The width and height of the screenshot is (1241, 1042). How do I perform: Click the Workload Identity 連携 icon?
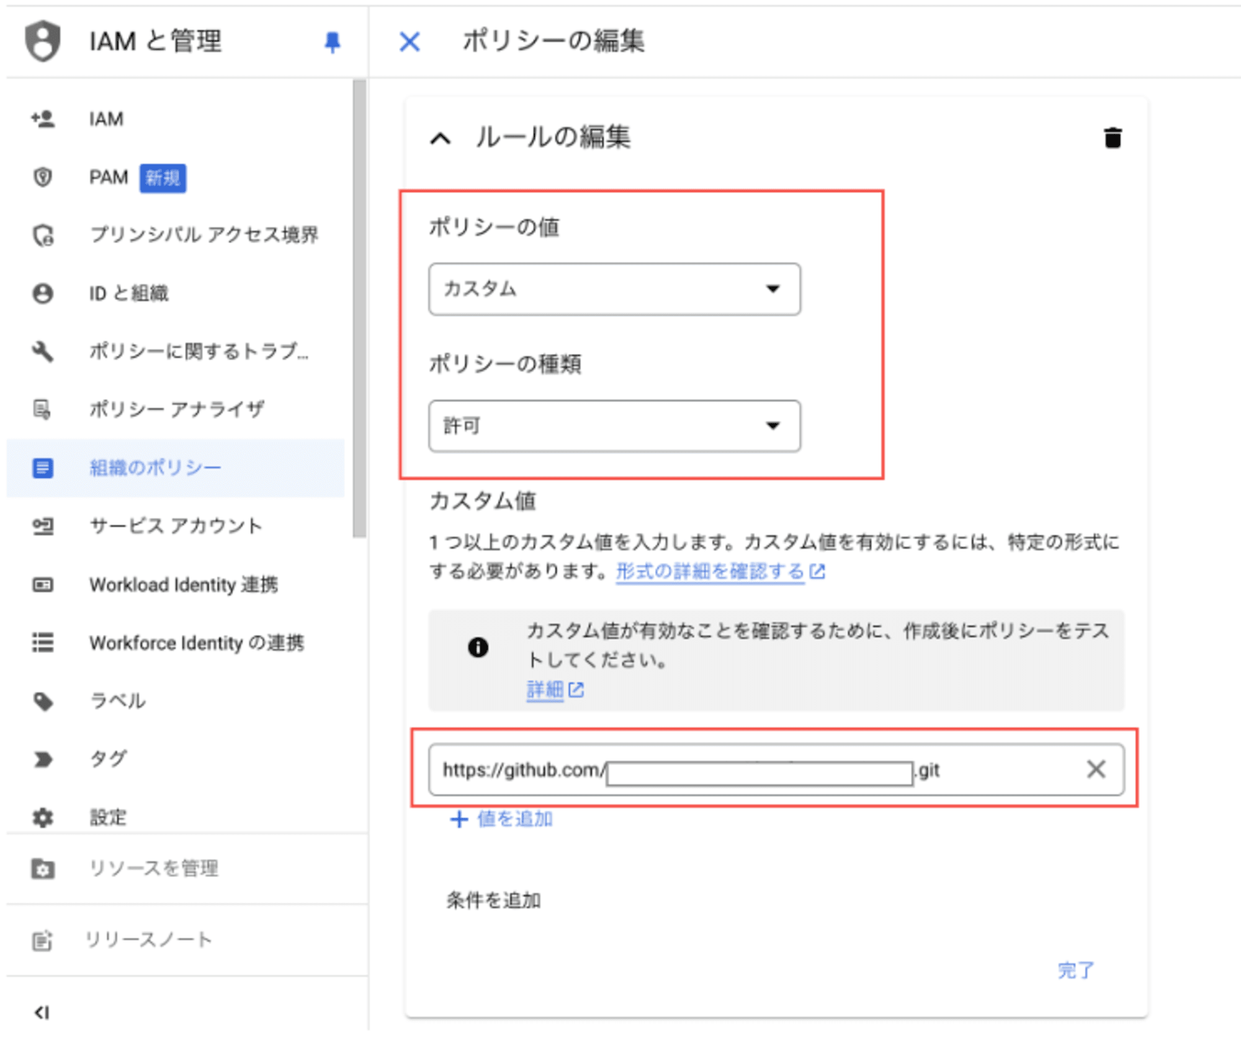pyautogui.click(x=43, y=585)
